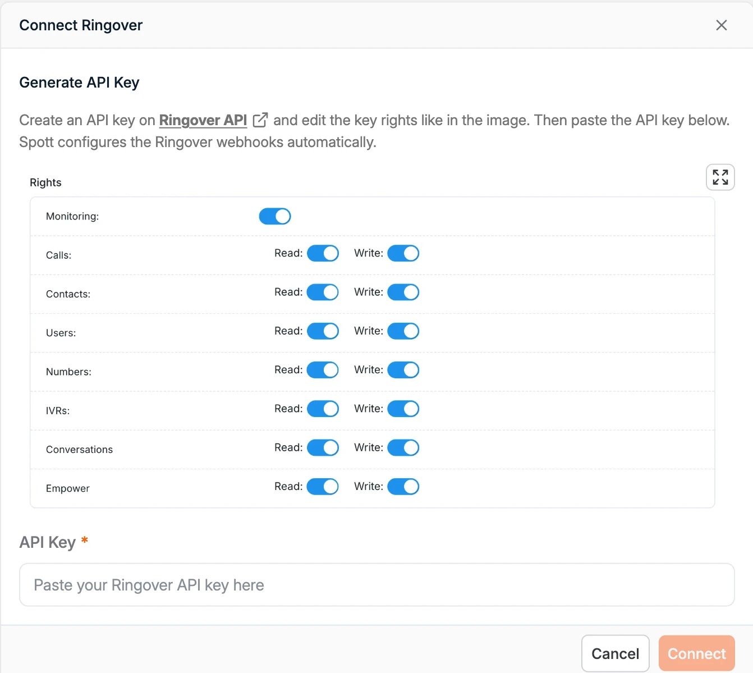Toggle the Contacts Read switch
Viewport: 753px width, 673px height.
[x=323, y=292]
